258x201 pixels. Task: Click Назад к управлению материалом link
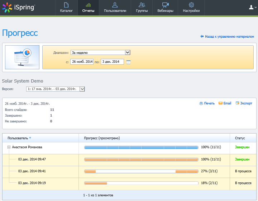pos(229,36)
